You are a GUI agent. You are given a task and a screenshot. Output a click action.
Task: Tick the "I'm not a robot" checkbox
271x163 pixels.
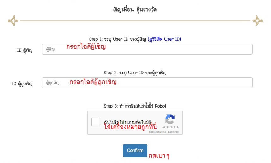pos(96,122)
